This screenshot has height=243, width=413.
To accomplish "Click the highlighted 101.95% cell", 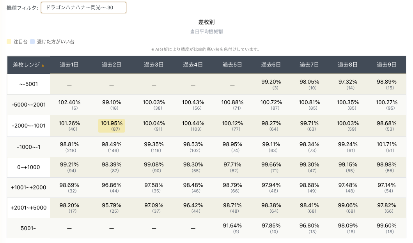I will pyautogui.click(x=112, y=126).
